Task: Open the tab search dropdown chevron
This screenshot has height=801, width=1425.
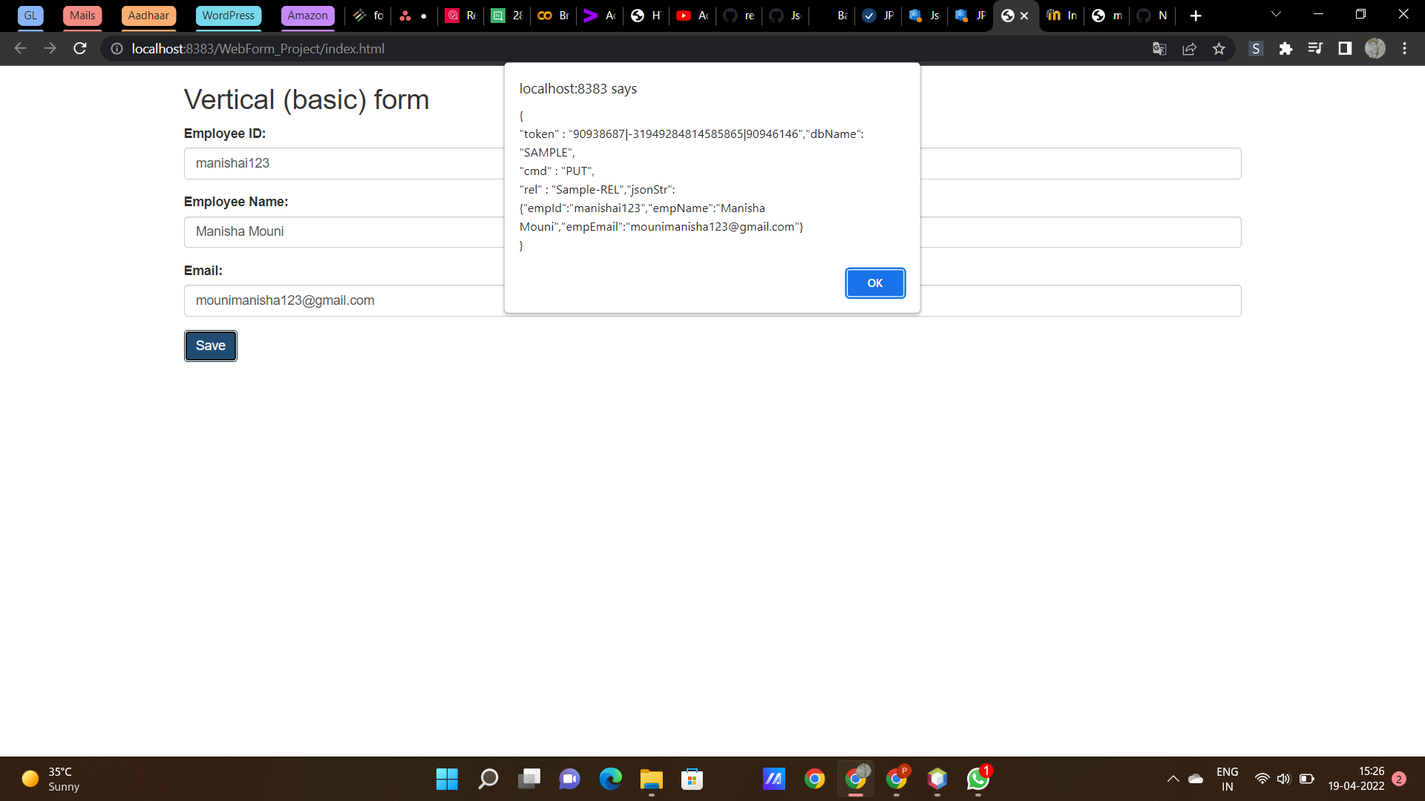Action: click(x=1276, y=13)
